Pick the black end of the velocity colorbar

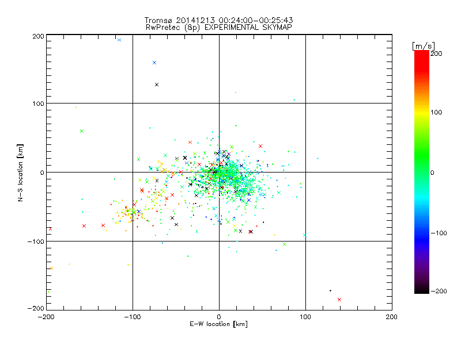pyautogui.click(x=422, y=289)
